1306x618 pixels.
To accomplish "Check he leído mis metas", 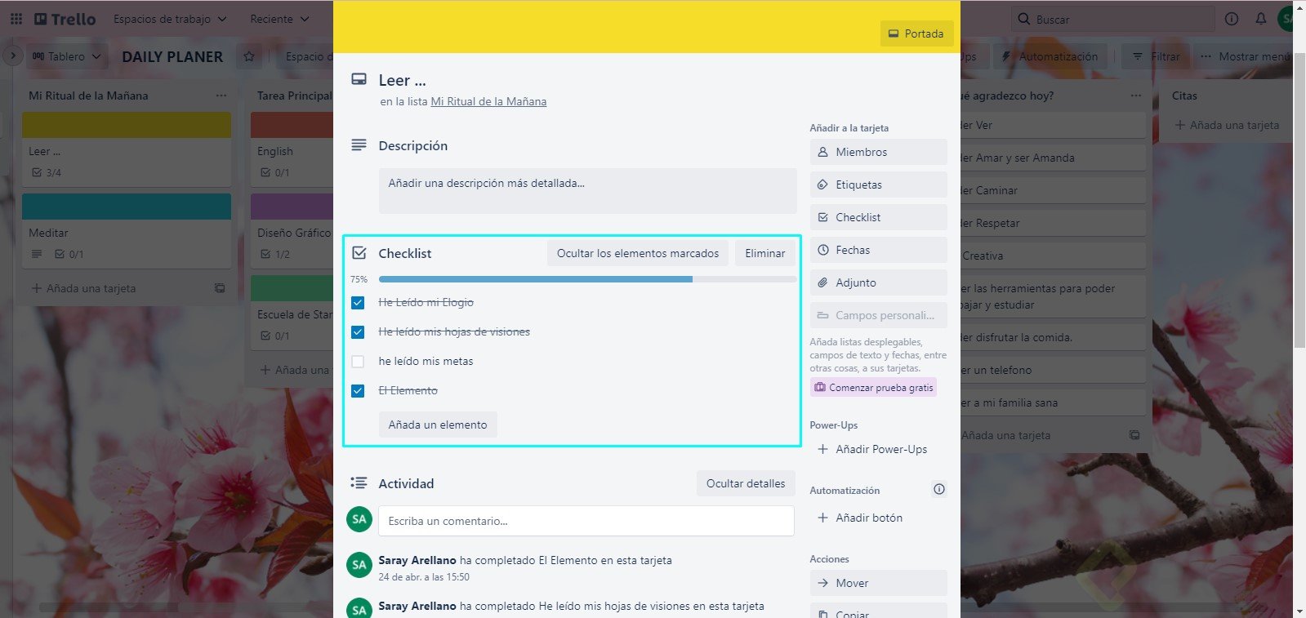I will (x=358, y=362).
